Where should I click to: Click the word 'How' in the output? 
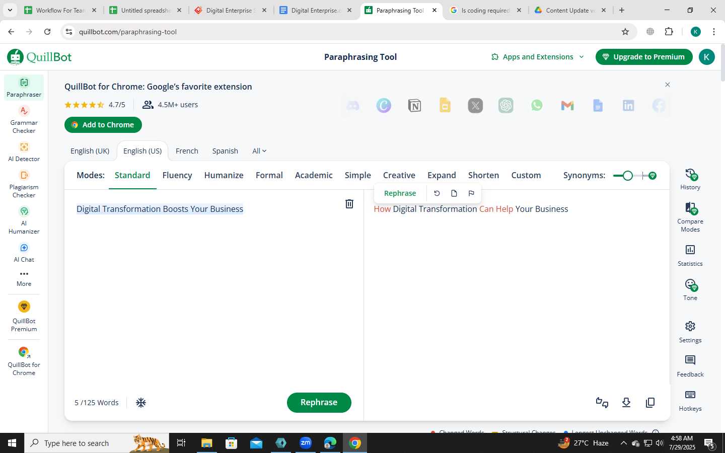(x=382, y=209)
